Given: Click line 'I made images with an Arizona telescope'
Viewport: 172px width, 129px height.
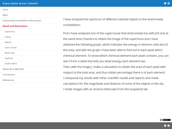Looking at the screenshot, I should (106, 89).
